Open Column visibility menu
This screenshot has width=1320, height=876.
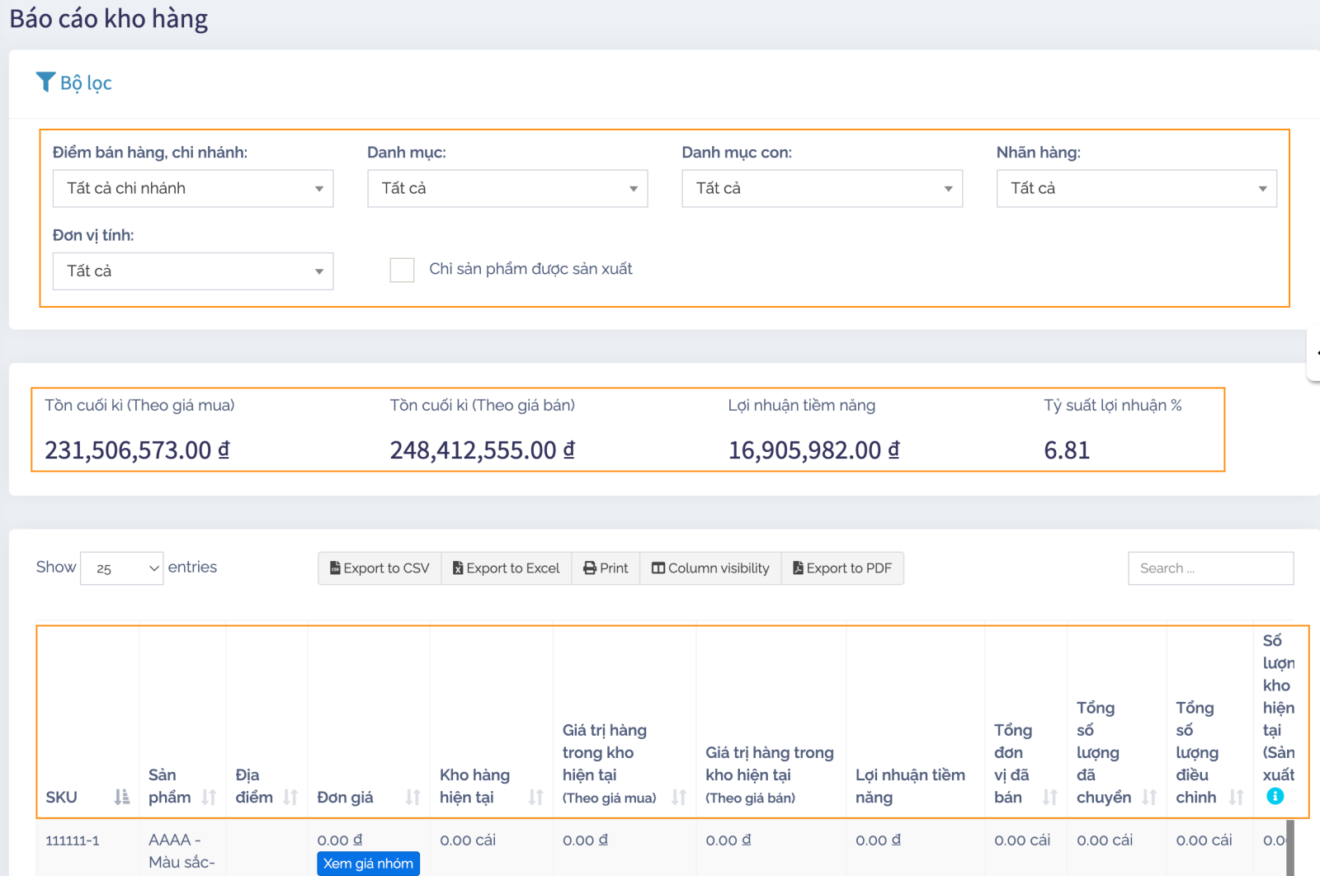point(710,568)
